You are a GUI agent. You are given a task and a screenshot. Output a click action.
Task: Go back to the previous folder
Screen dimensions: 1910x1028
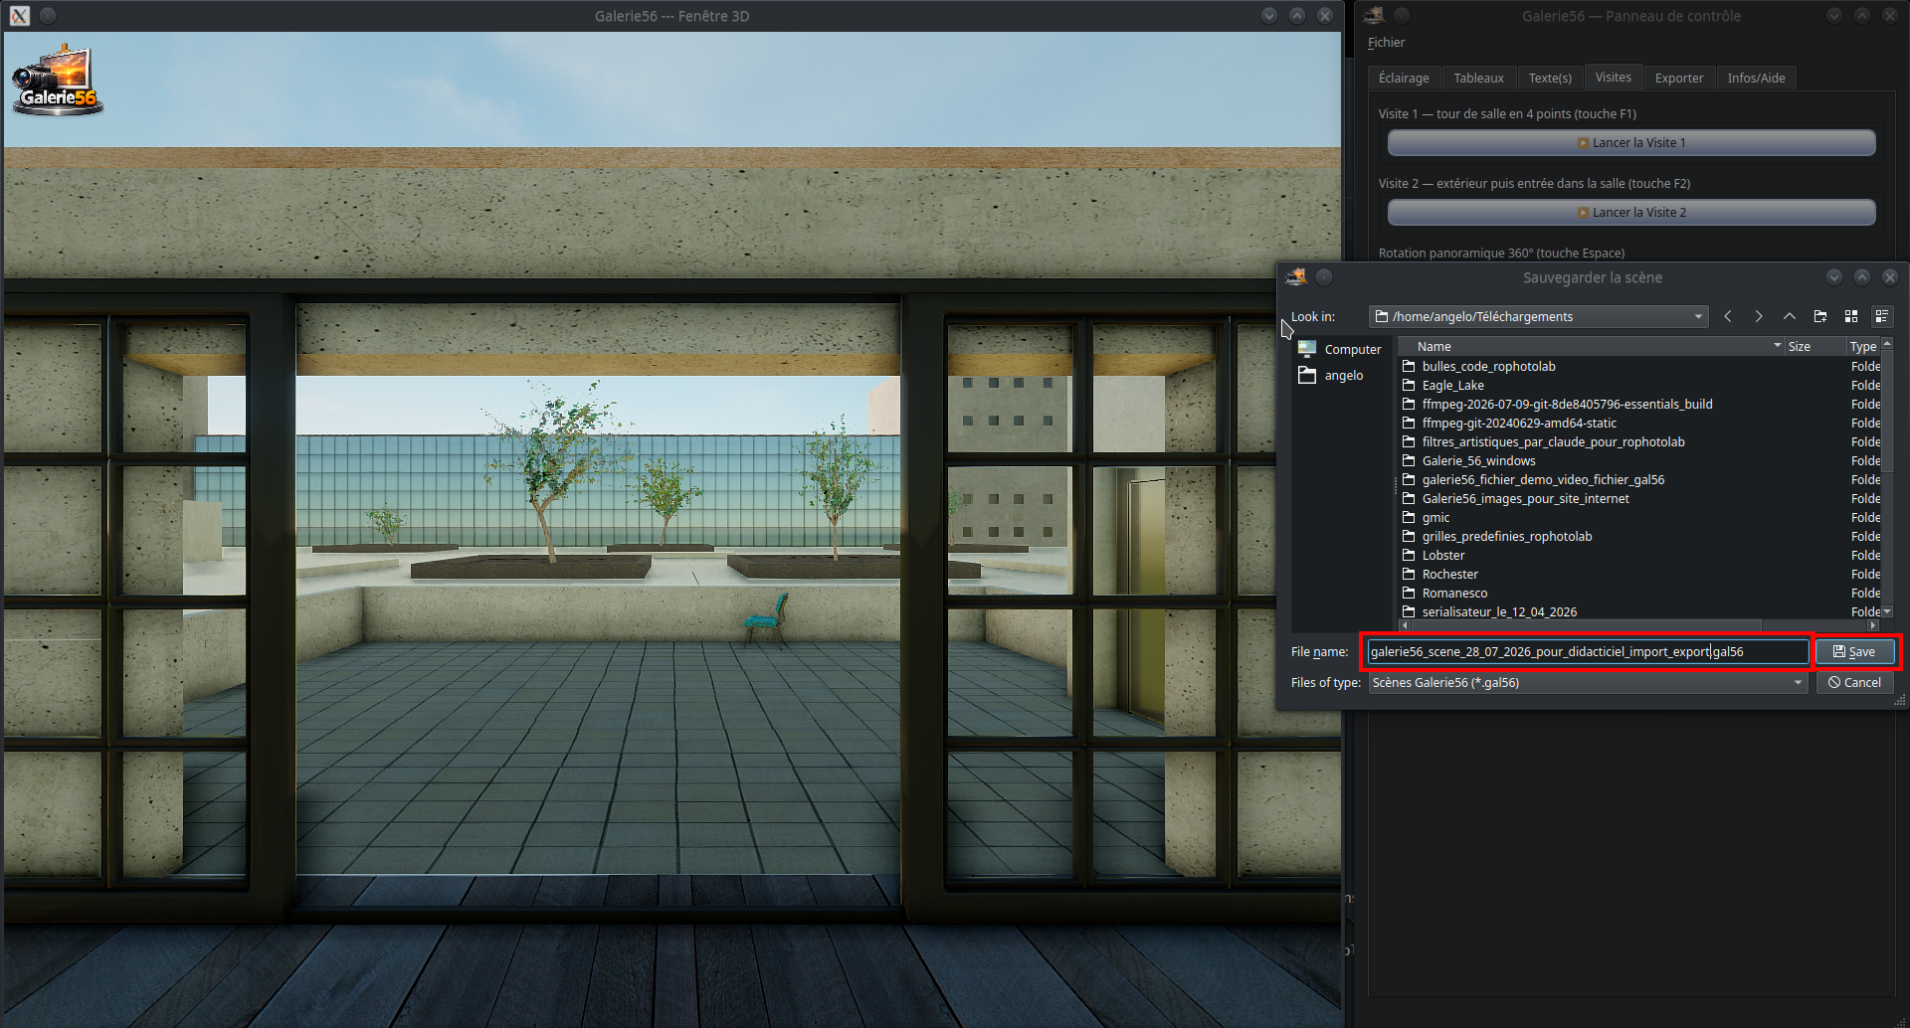click(x=1728, y=316)
